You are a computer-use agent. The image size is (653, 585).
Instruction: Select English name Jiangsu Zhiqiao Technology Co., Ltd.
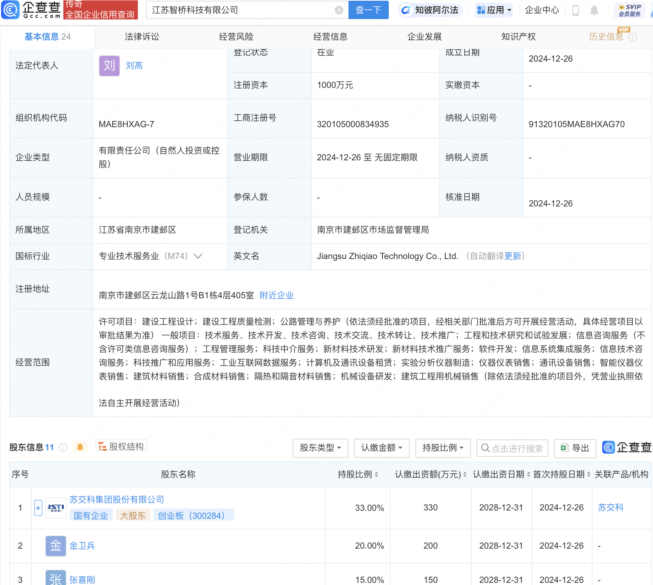coord(387,256)
